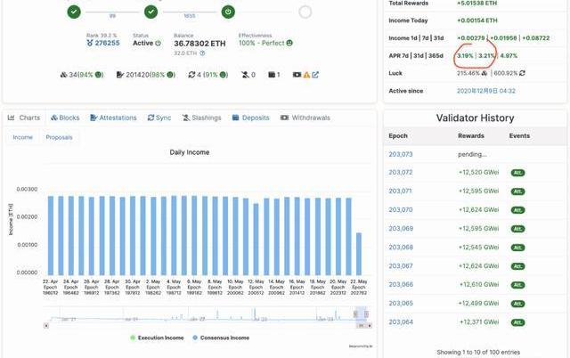Click the rank 276255 link
This screenshot has width=570, height=358.
coord(109,43)
